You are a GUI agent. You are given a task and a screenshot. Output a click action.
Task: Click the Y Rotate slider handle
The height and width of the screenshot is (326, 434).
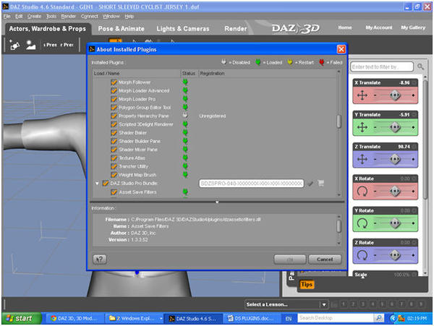click(395, 223)
